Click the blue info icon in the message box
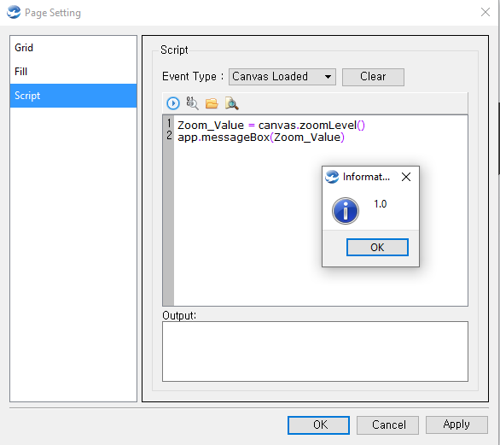This screenshot has height=445, width=500. point(346,211)
